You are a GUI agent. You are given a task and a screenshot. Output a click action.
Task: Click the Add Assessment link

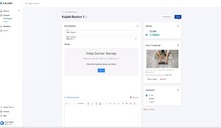click(72, 97)
